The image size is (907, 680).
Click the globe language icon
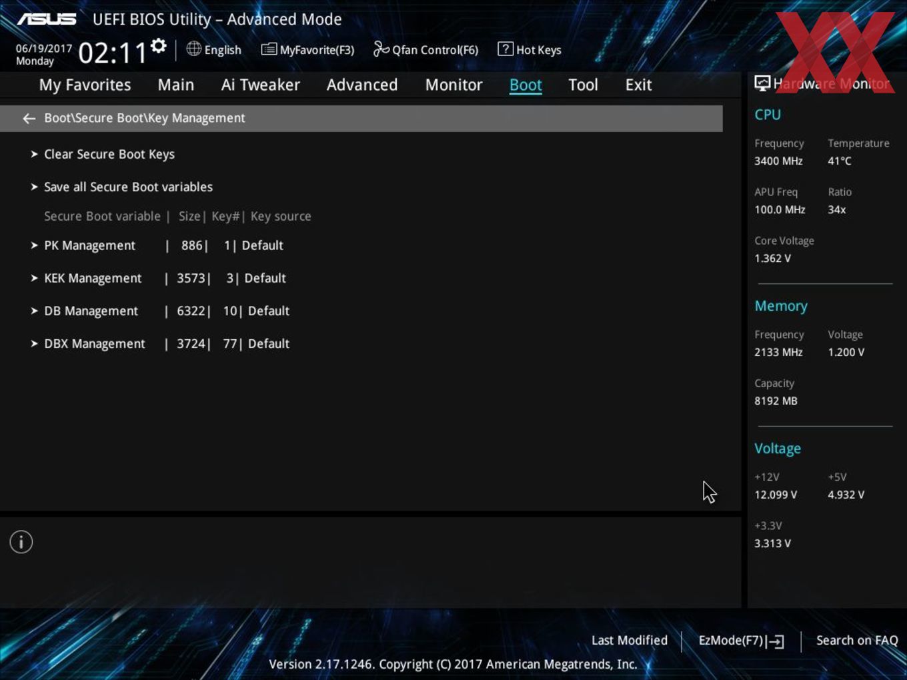[x=193, y=49]
